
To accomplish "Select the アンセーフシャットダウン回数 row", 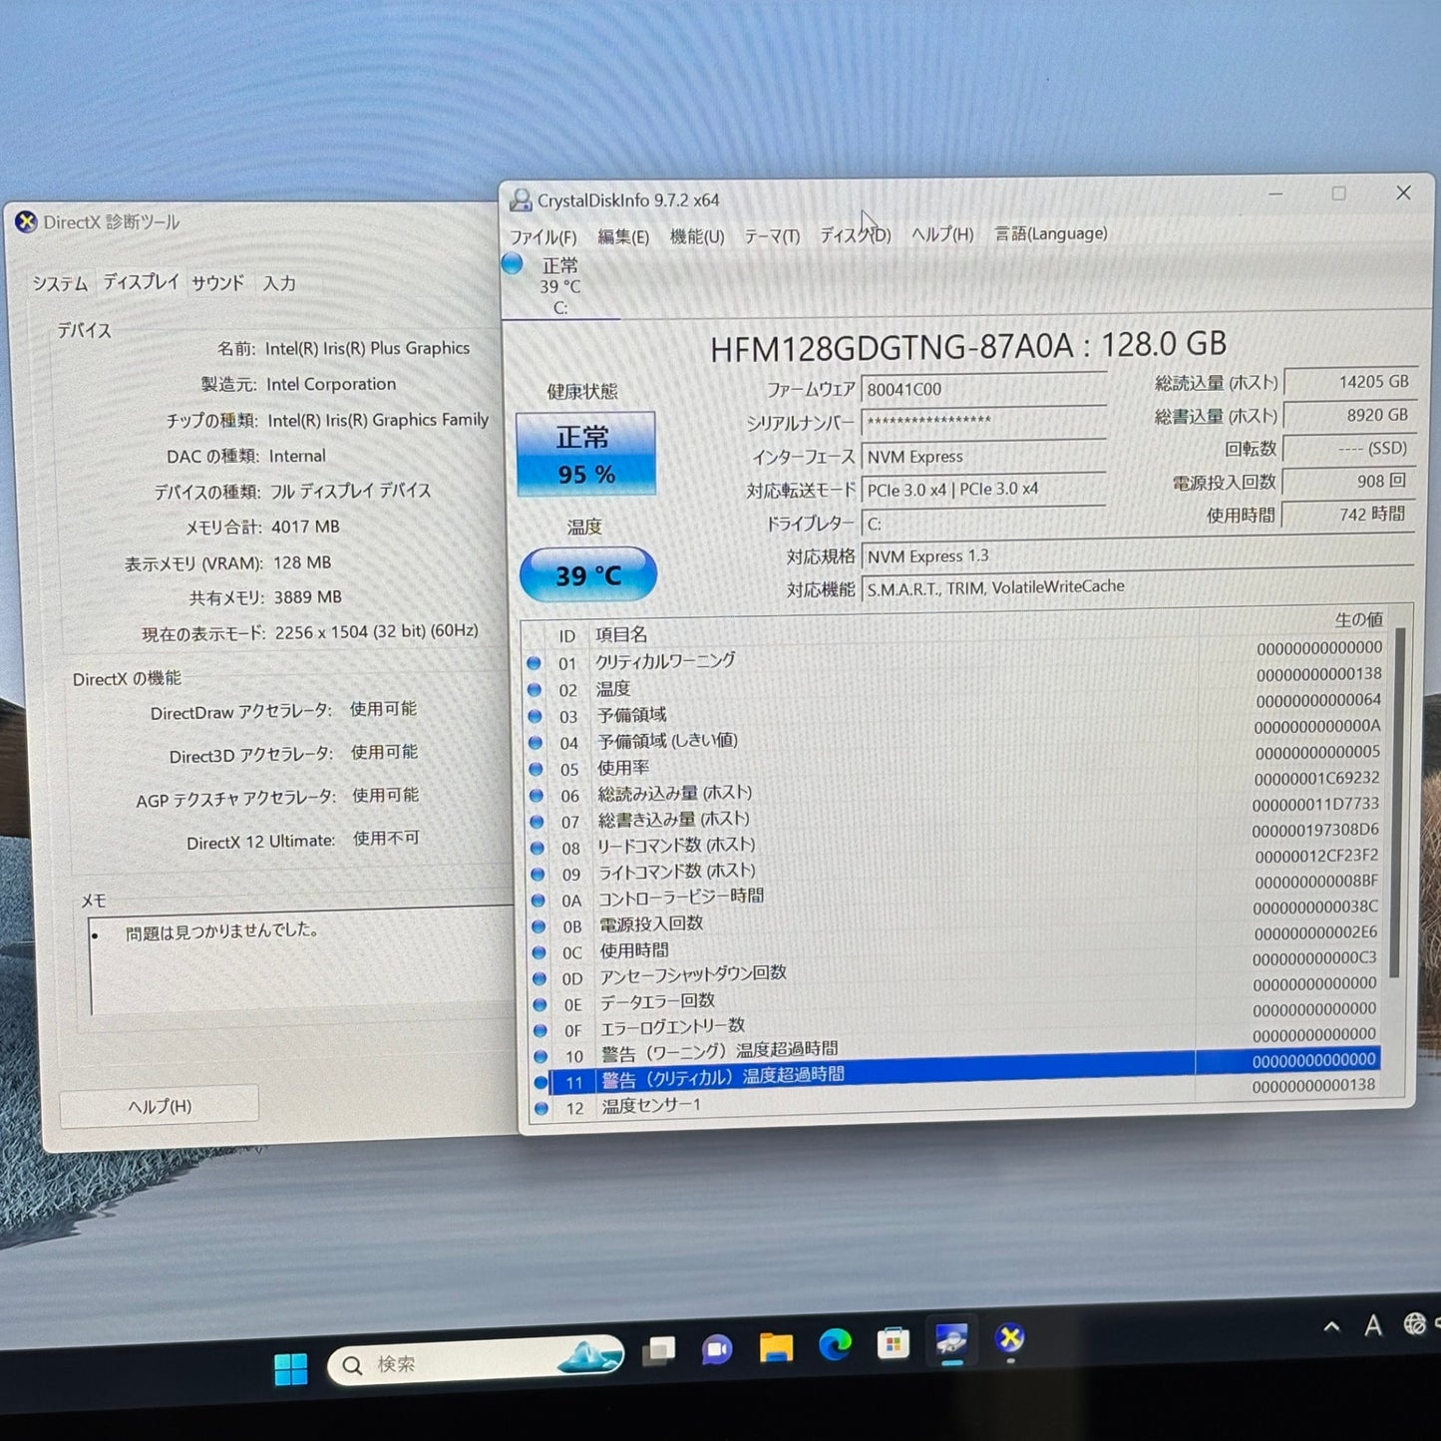I will [955, 970].
